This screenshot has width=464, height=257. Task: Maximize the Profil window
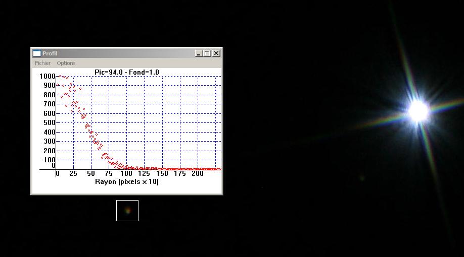coord(207,53)
